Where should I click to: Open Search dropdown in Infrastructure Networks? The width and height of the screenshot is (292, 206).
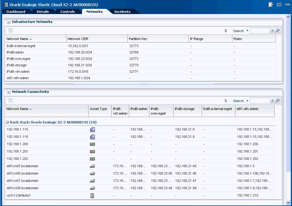[x=247, y=31]
